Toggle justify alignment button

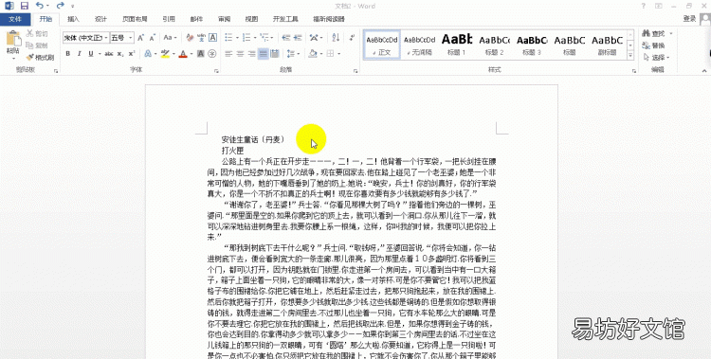(x=263, y=54)
